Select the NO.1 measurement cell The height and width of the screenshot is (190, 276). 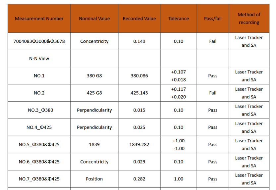coord(39,76)
